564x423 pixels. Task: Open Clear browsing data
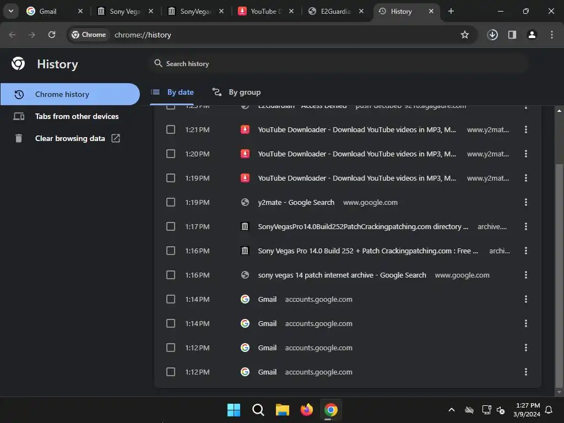click(70, 138)
